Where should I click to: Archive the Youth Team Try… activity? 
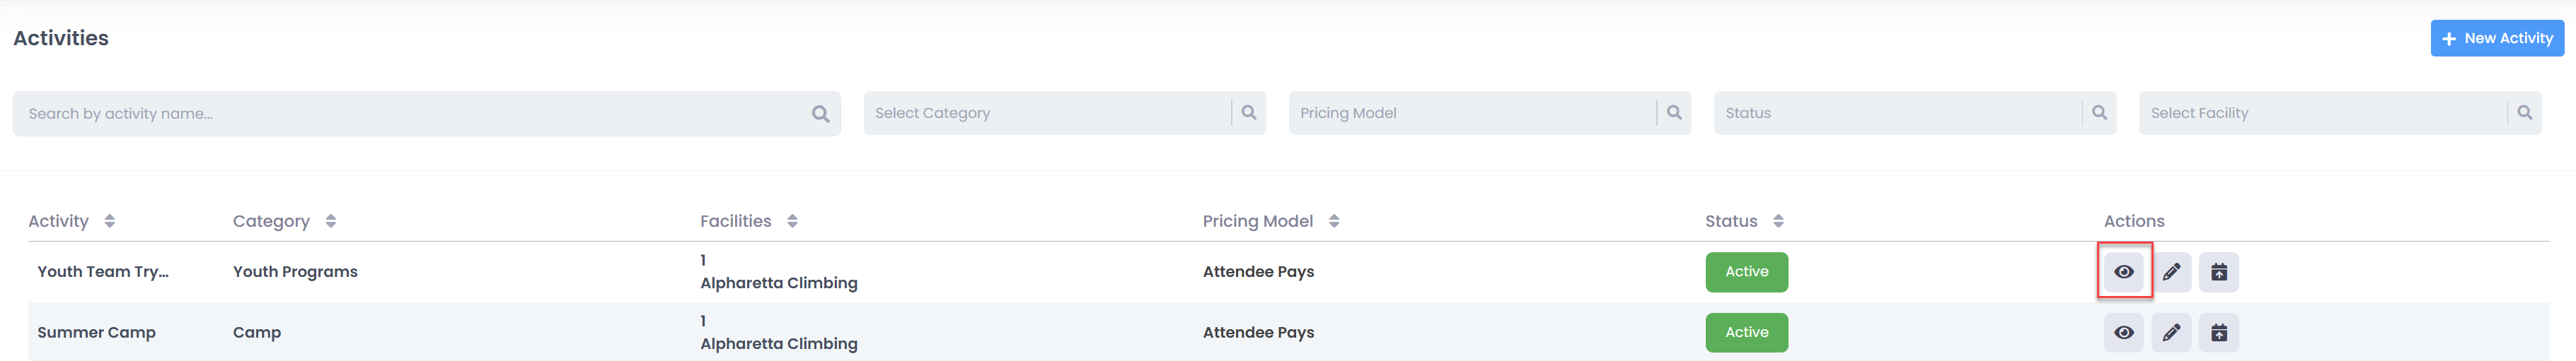[x=2218, y=271]
